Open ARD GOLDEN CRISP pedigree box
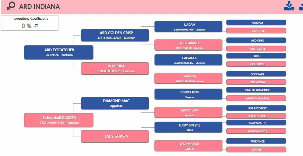Viewport: 303px width, 156px height. pyautogui.click(x=115, y=35)
